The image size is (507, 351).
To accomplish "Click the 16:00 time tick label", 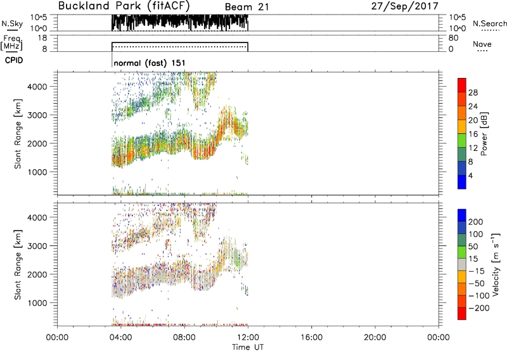I will pos(311,338).
